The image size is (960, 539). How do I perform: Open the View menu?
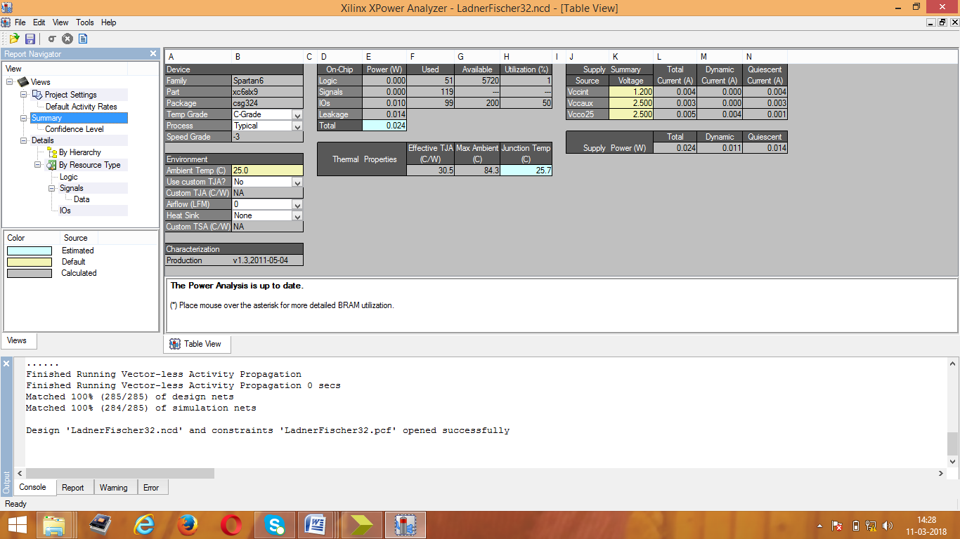pos(61,22)
